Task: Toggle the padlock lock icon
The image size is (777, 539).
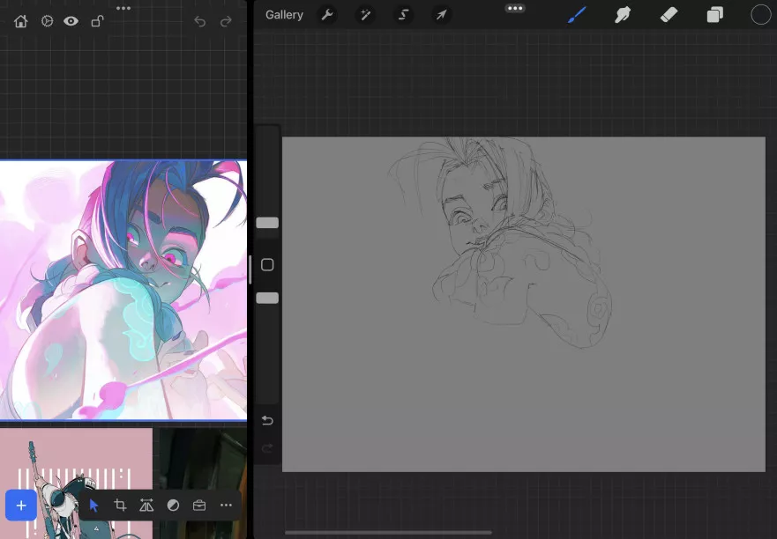Action: click(x=97, y=21)
